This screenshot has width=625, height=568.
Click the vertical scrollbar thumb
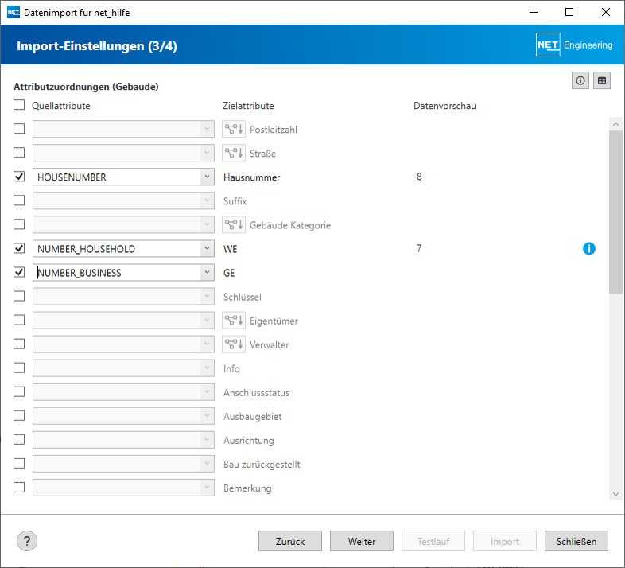615,212
